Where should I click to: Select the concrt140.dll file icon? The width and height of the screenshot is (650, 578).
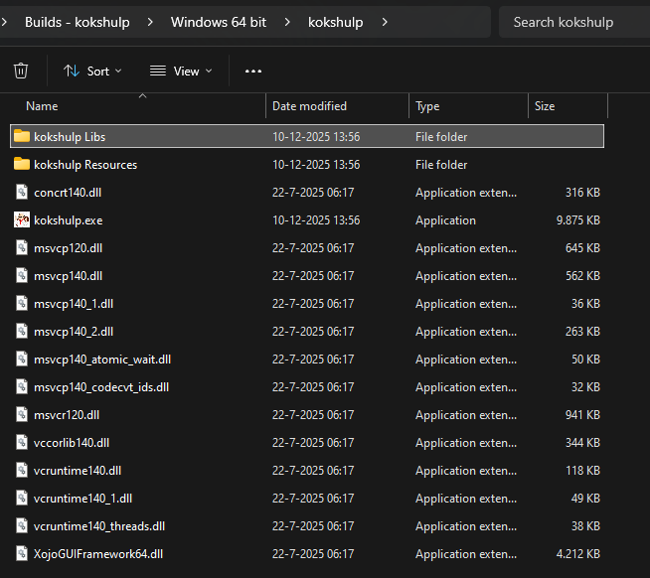pyautogui.click(x=22, y=192)
